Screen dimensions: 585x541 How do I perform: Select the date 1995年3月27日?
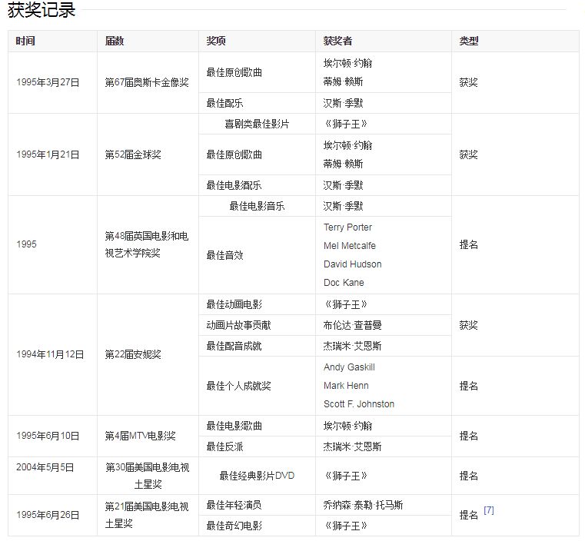48,82
